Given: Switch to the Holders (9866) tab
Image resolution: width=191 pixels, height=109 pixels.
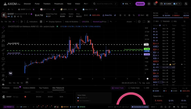Looking at the screenshot, I should [x=29, y=88].
